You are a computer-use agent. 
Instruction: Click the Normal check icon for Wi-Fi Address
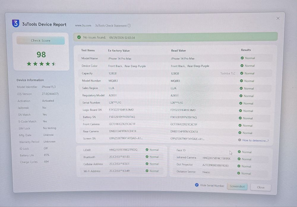[x=147, y=171]
